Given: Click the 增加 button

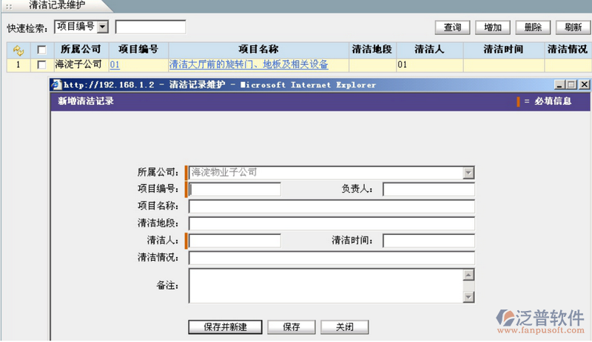Looking at the screenshot, I should click(492, 27).
